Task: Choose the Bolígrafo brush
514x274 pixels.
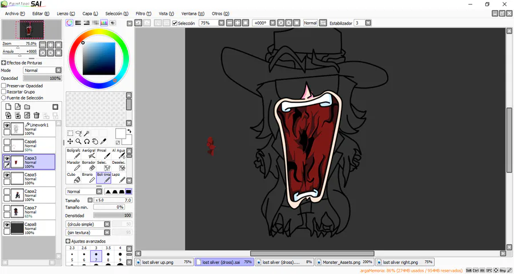Action: [x=74, y=154]
